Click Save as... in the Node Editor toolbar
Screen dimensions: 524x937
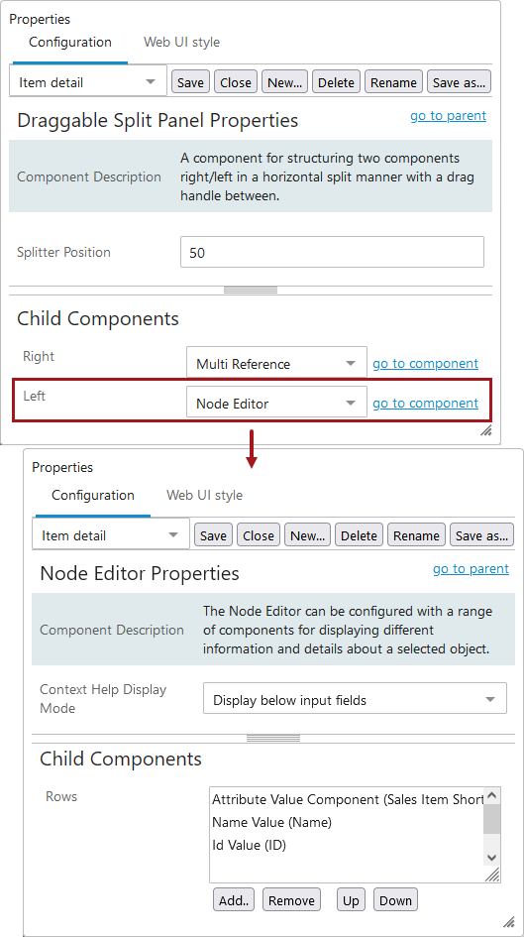[481, 535]
